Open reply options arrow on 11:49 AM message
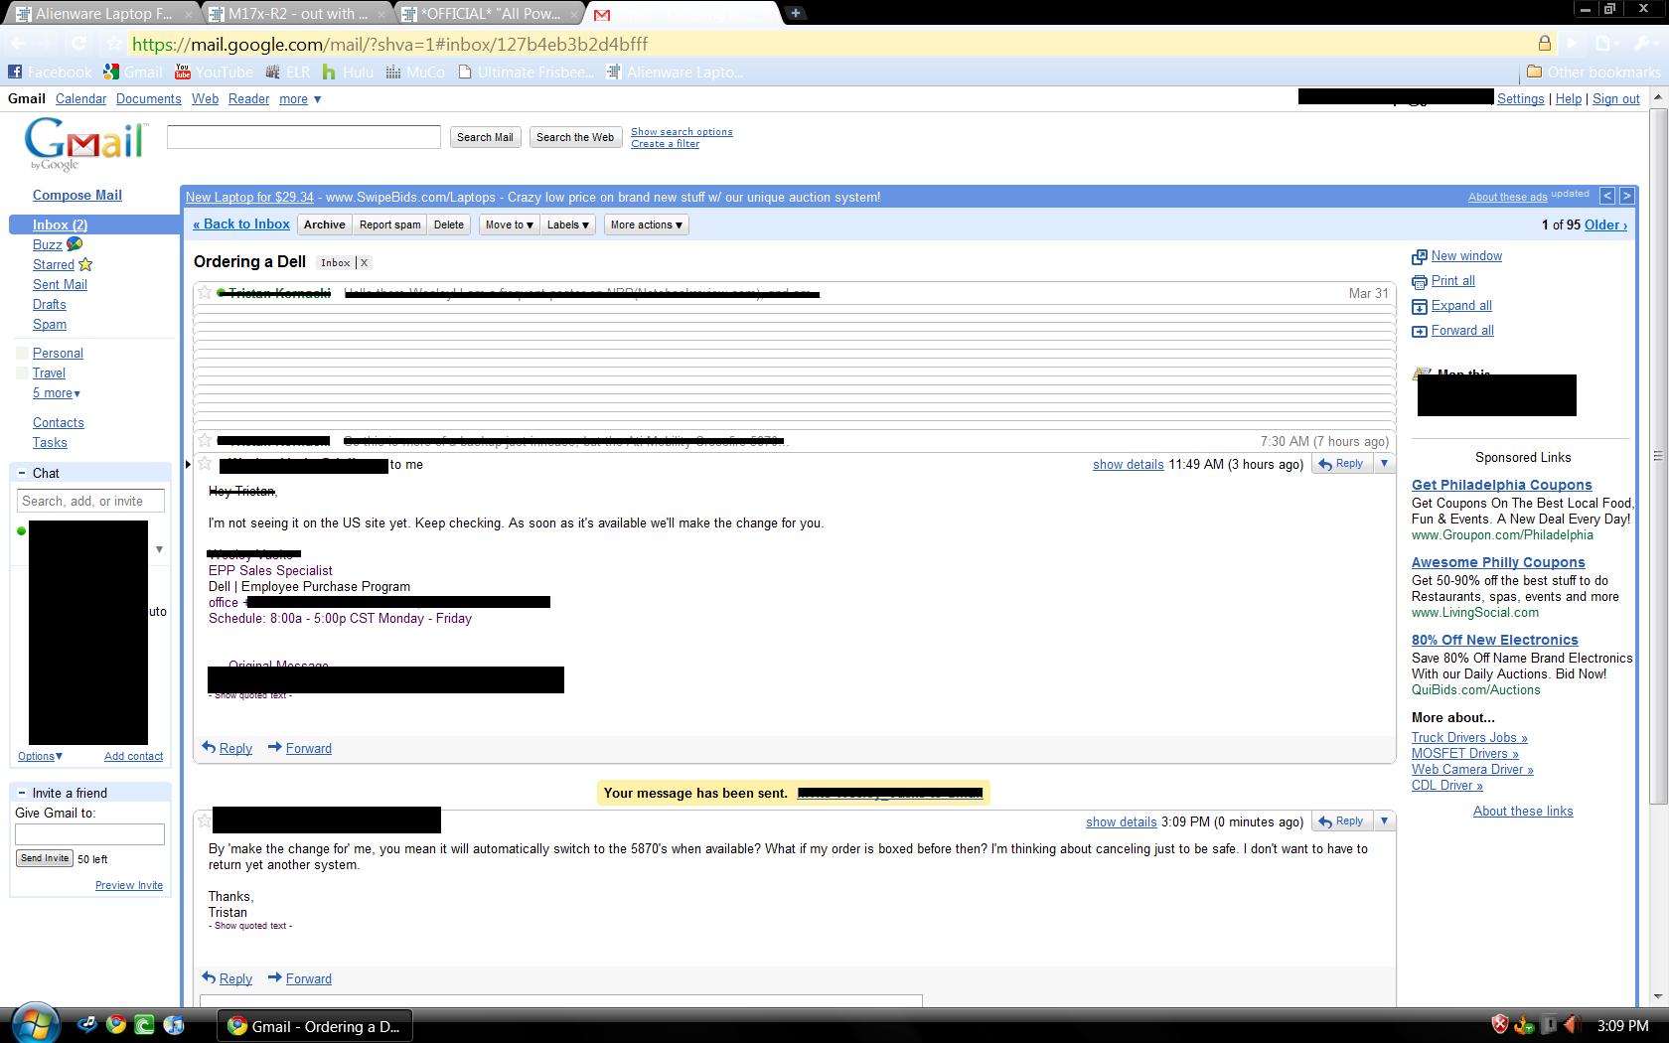Viewport: 1669px width, 1043px height. (x=1384, y=463)
